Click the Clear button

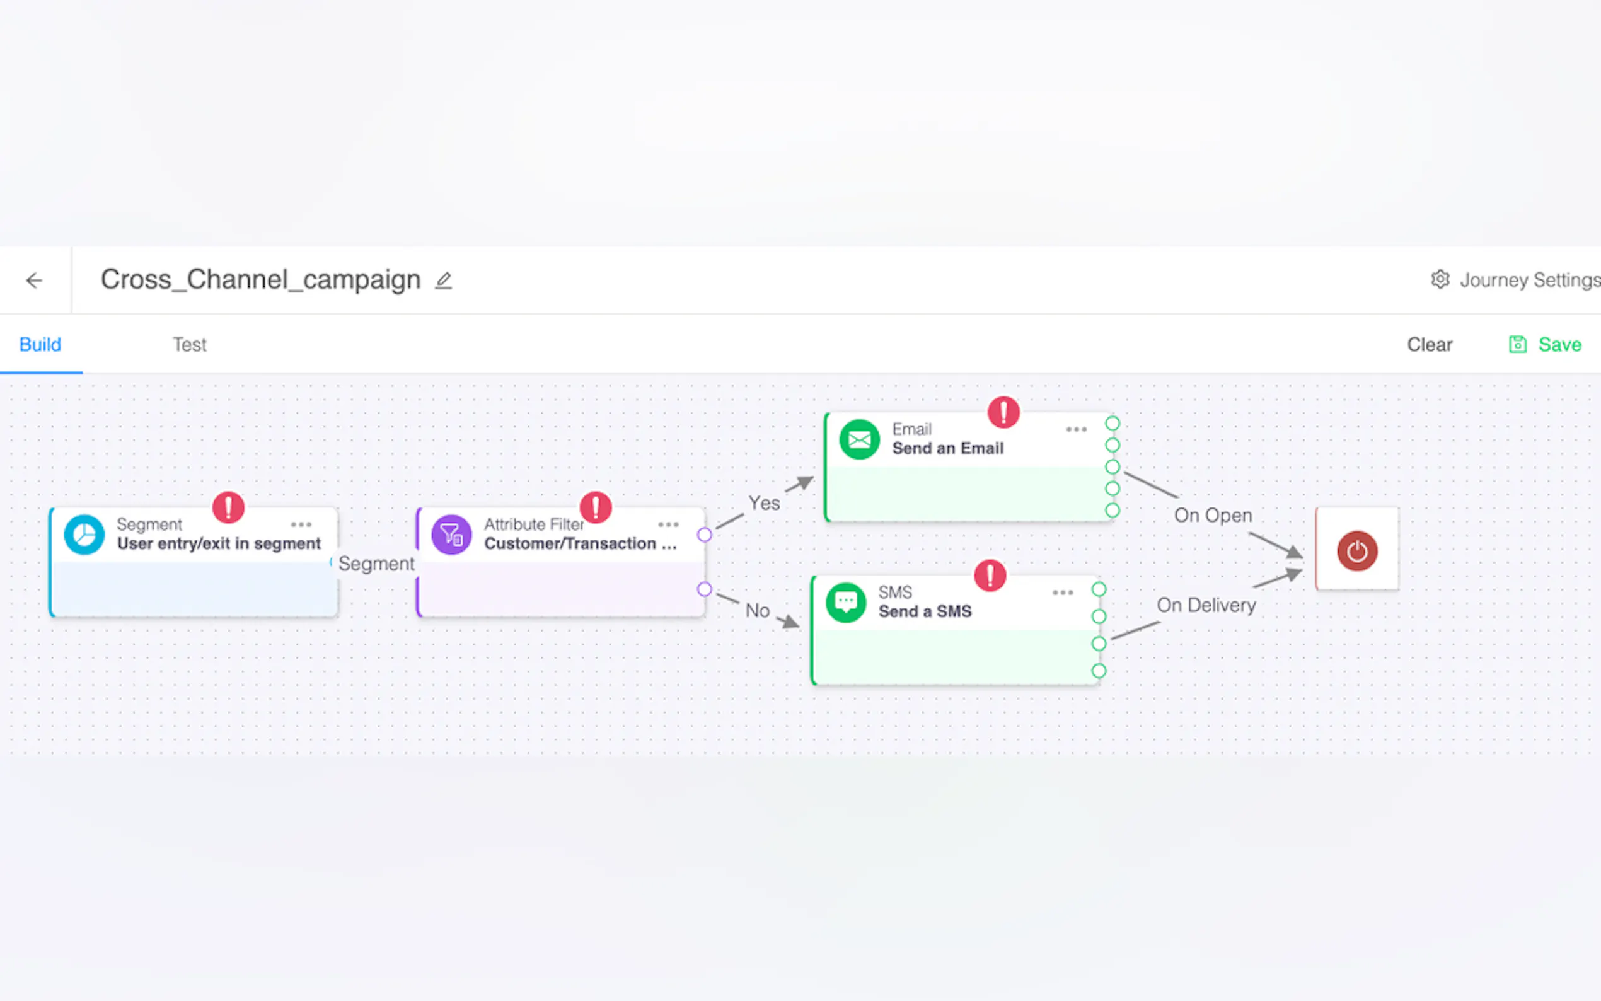(1429, 344)
